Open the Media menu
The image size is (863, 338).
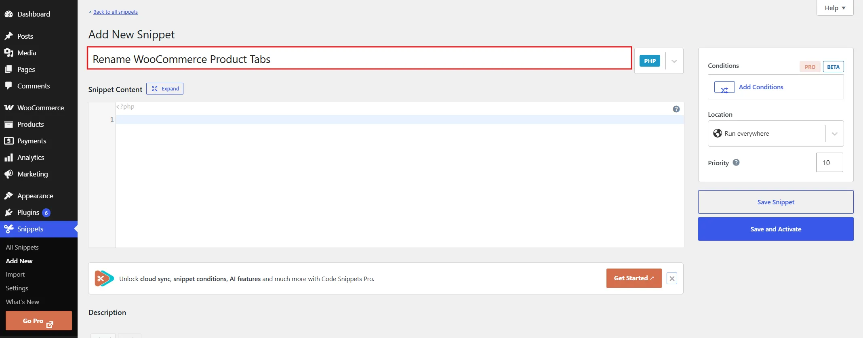pos(39,53)
